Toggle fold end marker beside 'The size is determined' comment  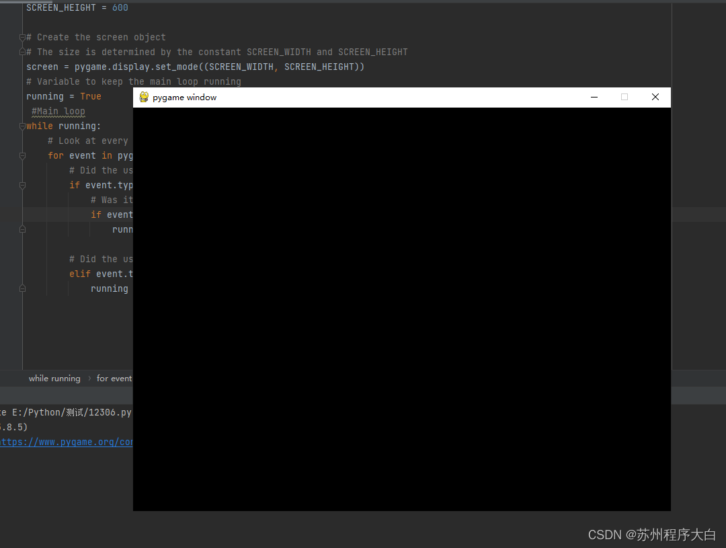pos(22,52)
